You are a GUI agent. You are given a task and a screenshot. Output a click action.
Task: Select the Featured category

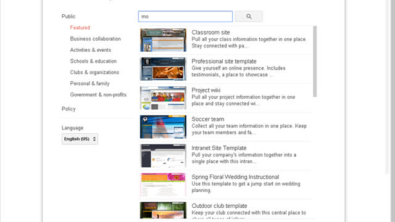coord(80,28)
